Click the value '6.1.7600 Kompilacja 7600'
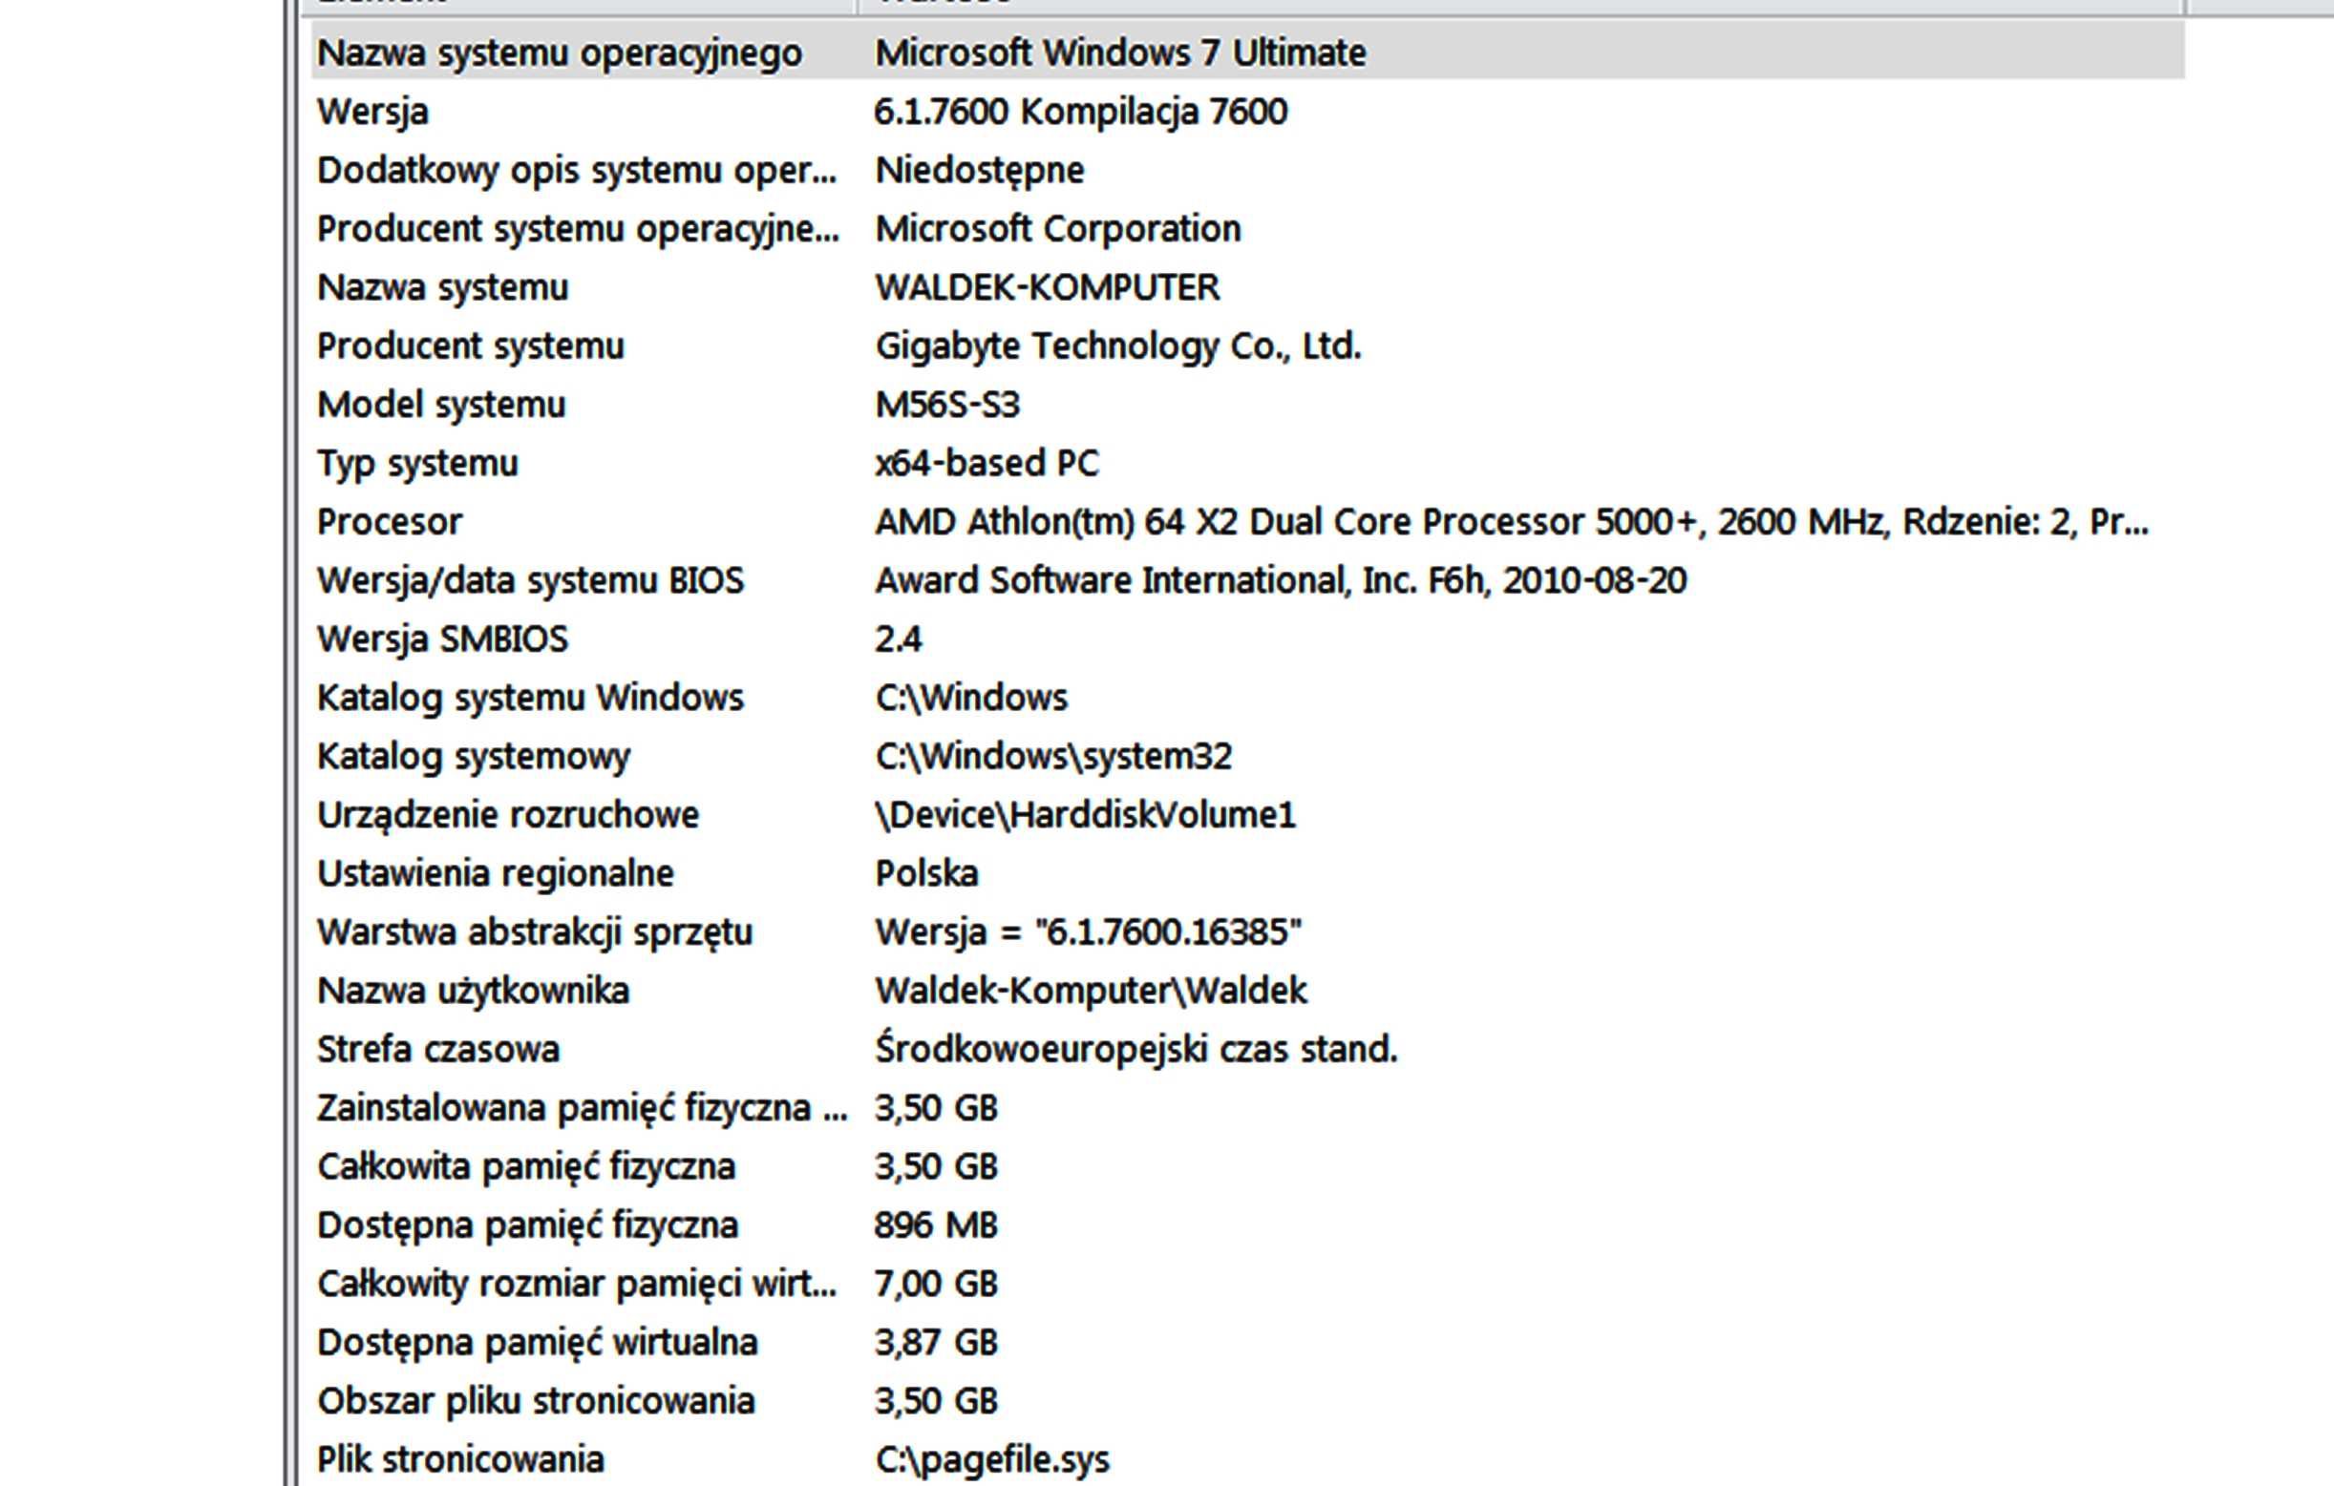This screenshot has height=1486, width=2334. (1081, 113)
